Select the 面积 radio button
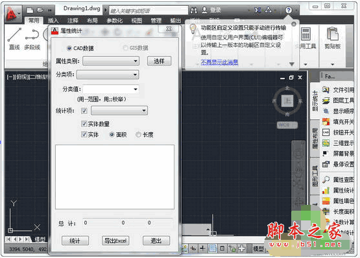360x258 pixels. [x=112, y=134]
